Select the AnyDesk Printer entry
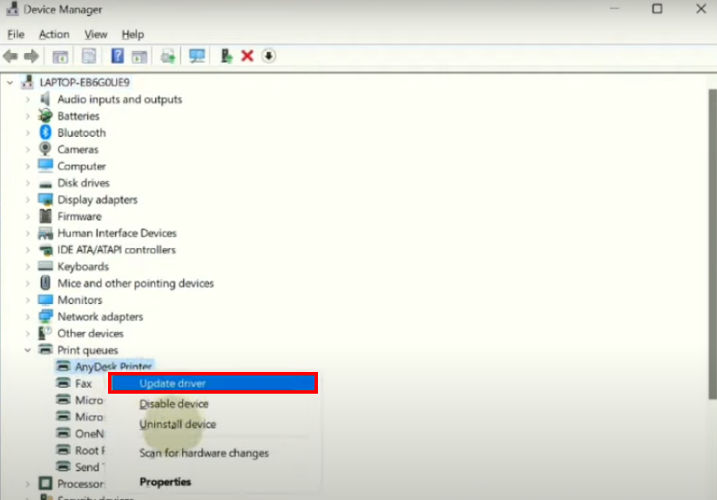 point(113,367)
